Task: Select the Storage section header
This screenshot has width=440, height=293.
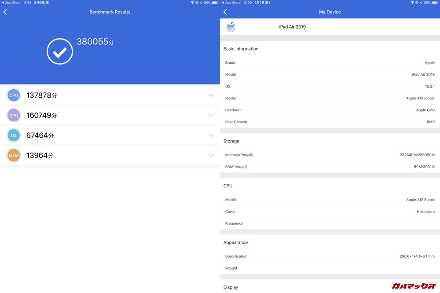Action: tap(231, 141)
